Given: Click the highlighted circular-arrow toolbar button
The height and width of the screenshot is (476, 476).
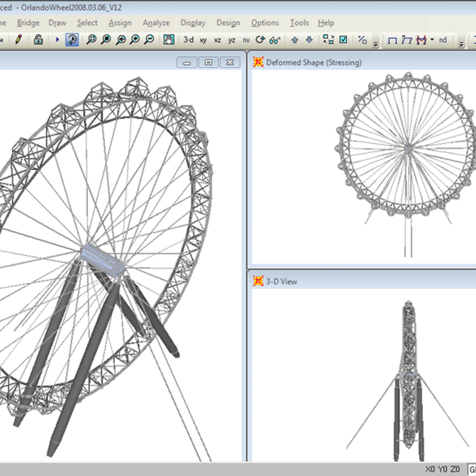Looking at the screenshot, I should (x=72, y=39).
